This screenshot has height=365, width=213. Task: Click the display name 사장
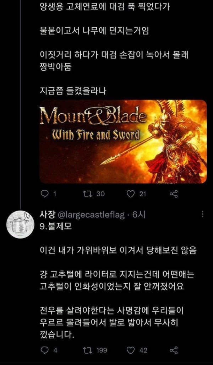tap(48, 215)
